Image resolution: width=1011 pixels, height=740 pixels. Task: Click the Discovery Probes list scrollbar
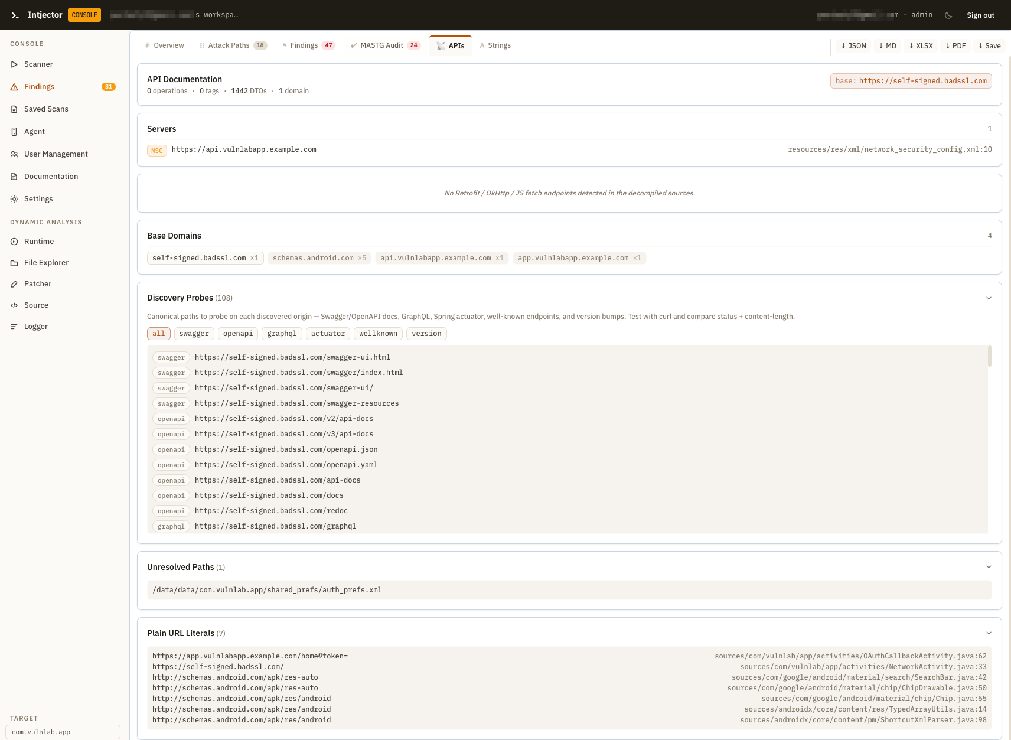pos(990,356)
